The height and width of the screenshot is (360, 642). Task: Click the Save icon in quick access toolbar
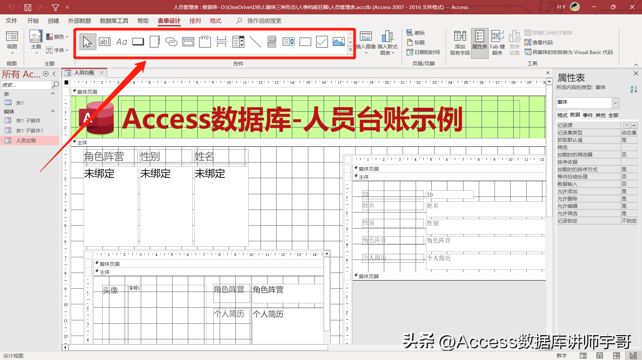pyautogui.click(x=28, y=7)
